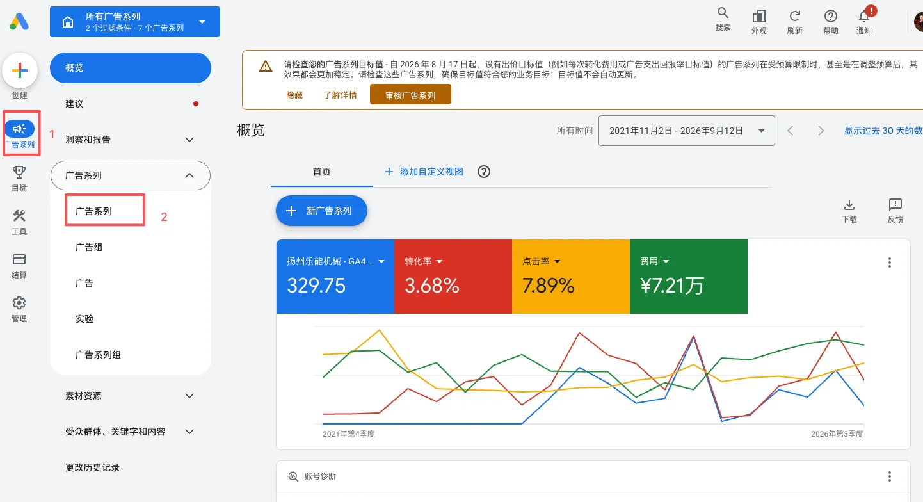Click the Google Ads logo
This screenshot has width=923, height=502.
pyautogui.click(x=19, y=21)
